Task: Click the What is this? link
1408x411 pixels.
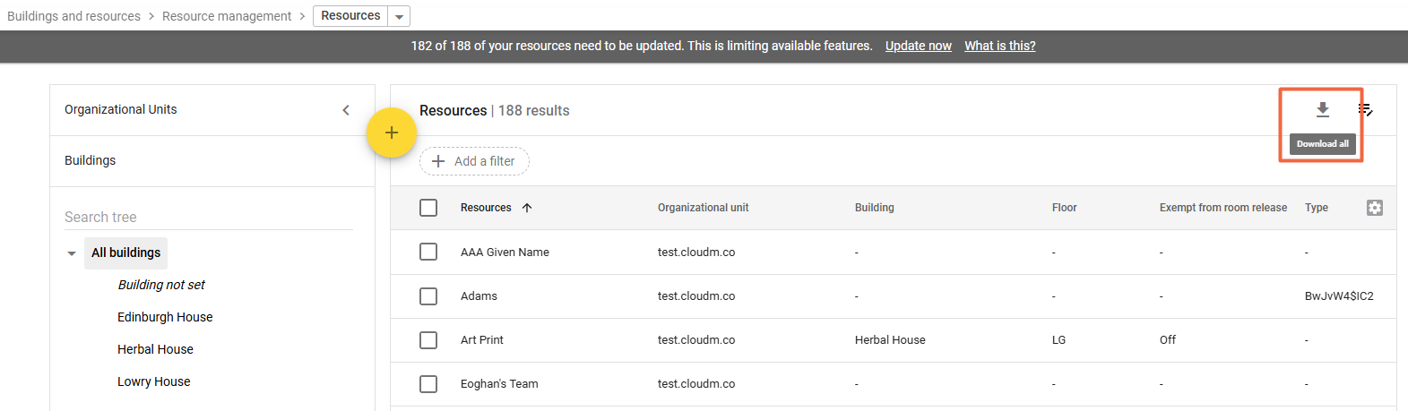Action: [x=1000, y=46]
